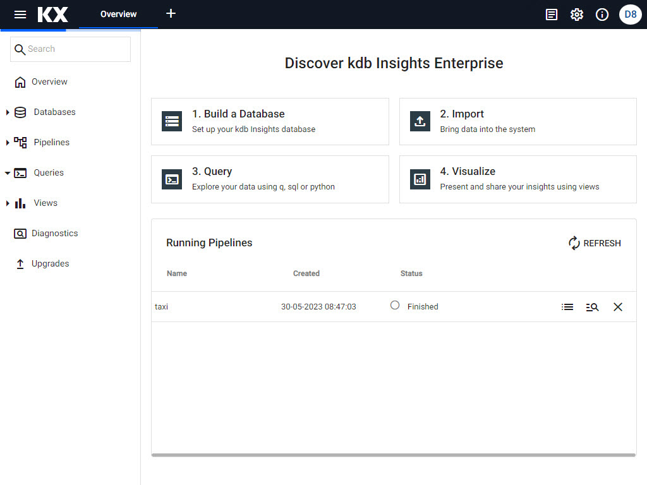Screen dimensions: 647x485
Task: Sort by the Created column header
Action: tap(306, 273)
